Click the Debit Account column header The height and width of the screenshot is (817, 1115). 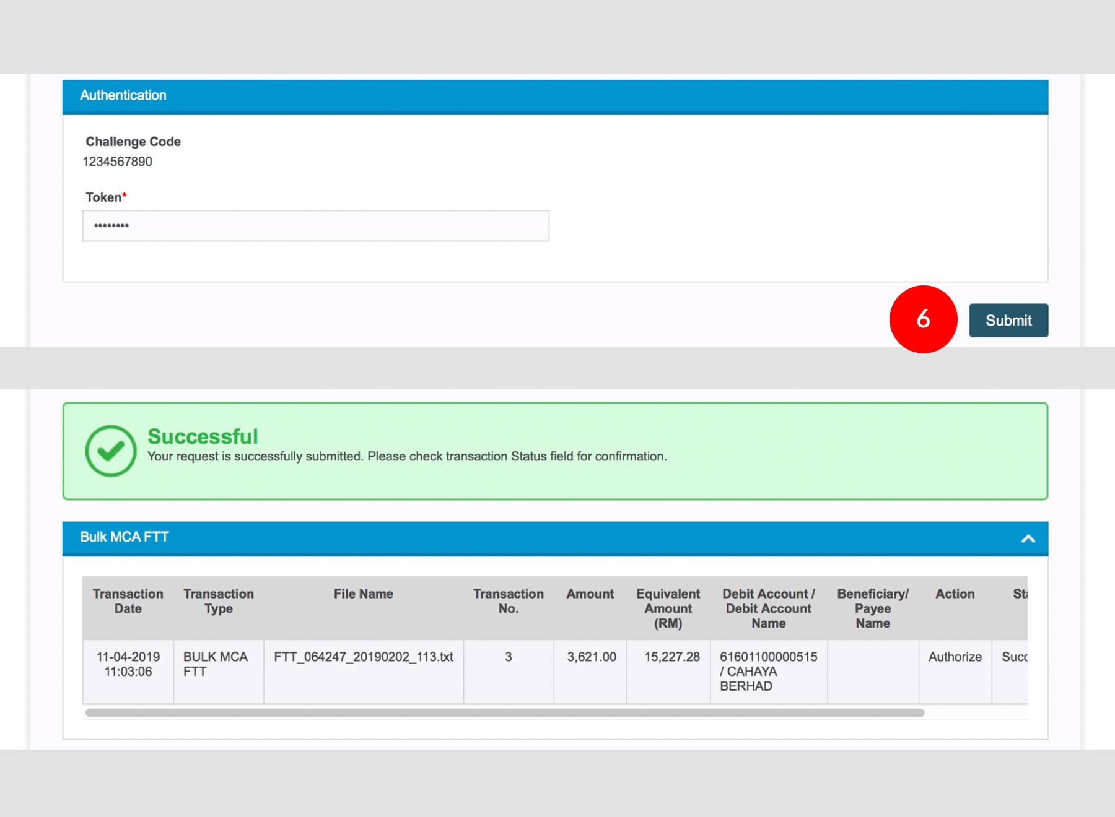pos(768,608)
